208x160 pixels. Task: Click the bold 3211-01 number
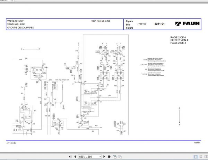click(x=159, y=24)
